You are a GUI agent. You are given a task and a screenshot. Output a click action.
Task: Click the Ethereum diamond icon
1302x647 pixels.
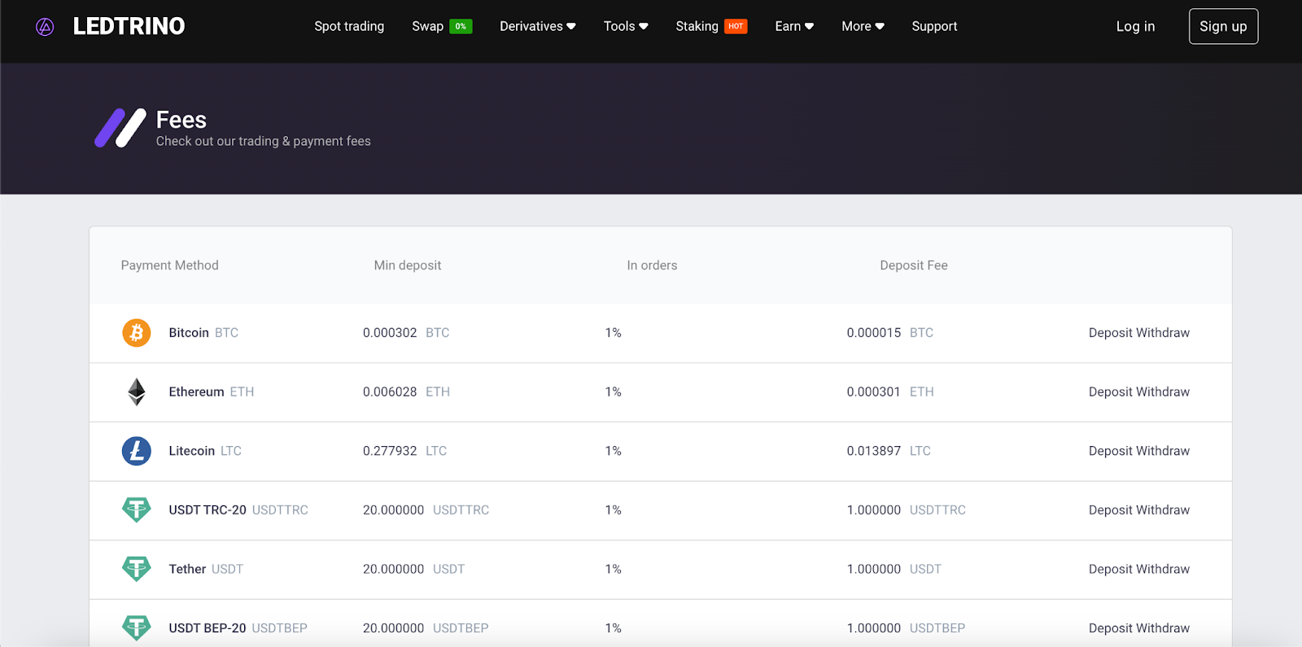click(x=137, y=392)
